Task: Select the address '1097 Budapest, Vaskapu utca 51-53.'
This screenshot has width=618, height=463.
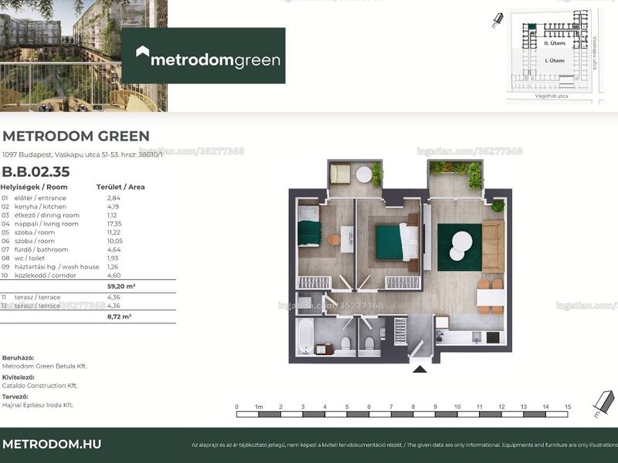Action: 60,155
